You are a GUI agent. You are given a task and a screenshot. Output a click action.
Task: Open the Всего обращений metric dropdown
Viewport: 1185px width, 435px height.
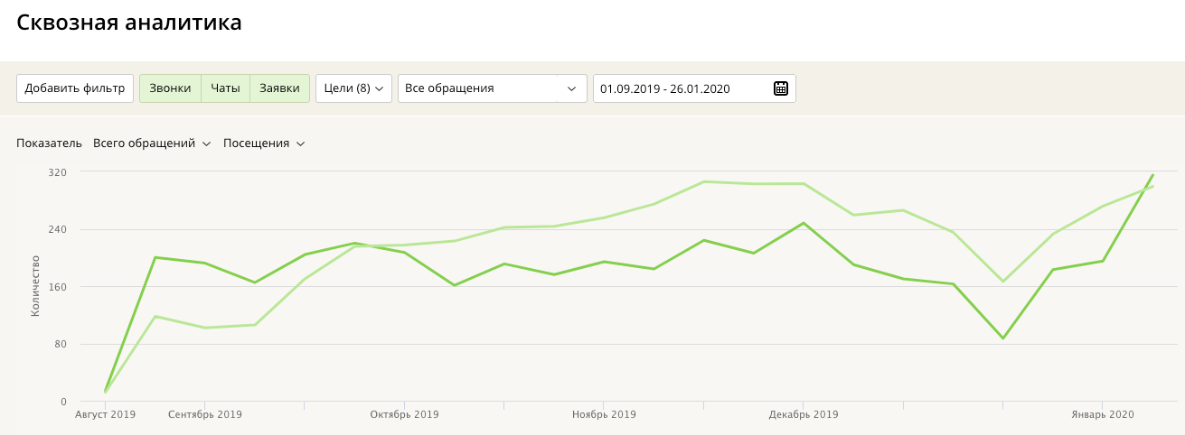point(152,143)
